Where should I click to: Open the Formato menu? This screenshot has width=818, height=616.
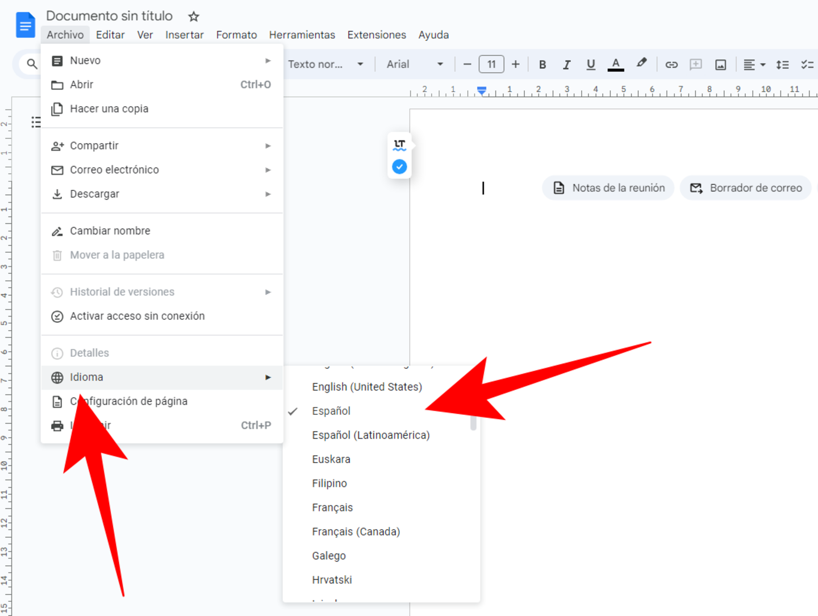(x=236, y=35)
